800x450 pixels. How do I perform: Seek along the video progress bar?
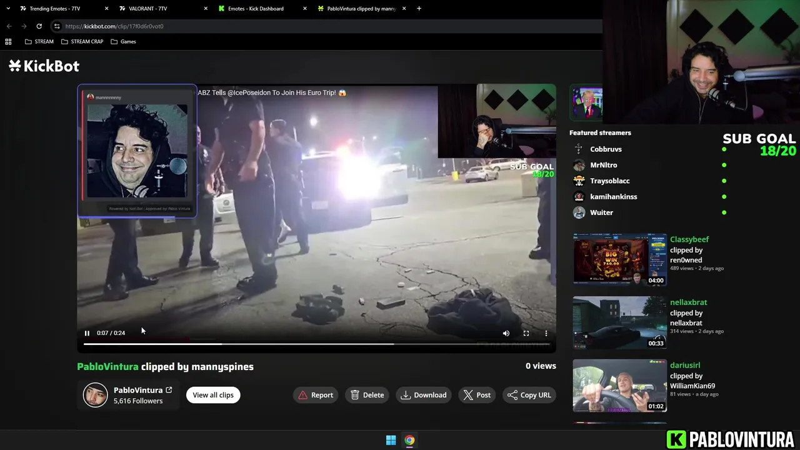click(x=316, y=344)
